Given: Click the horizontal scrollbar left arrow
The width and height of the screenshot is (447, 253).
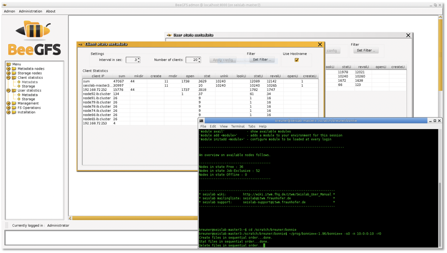Looking at the screenshot, I should (x=70, y=218).
